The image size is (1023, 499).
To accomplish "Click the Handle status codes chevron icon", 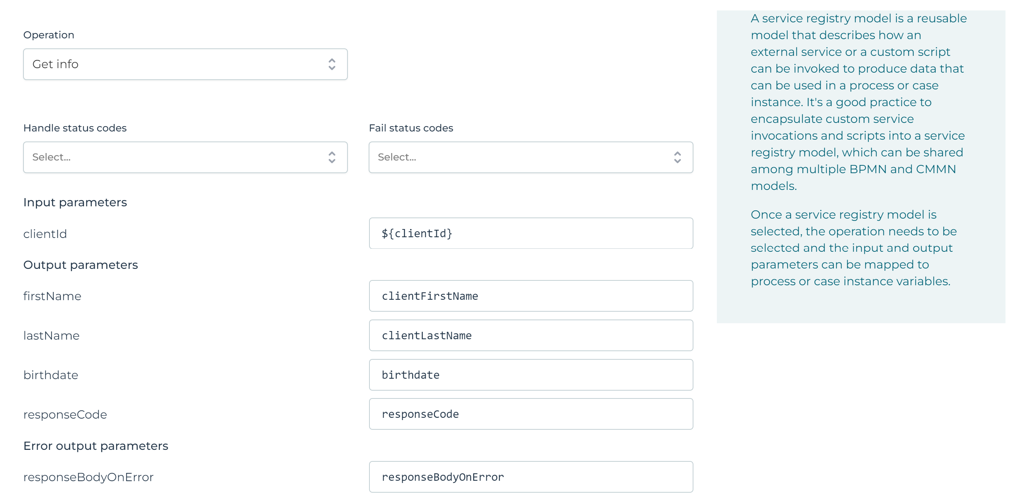I will 332,157.
